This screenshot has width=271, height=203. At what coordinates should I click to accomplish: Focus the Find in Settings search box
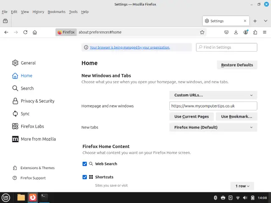coord(227,47)
